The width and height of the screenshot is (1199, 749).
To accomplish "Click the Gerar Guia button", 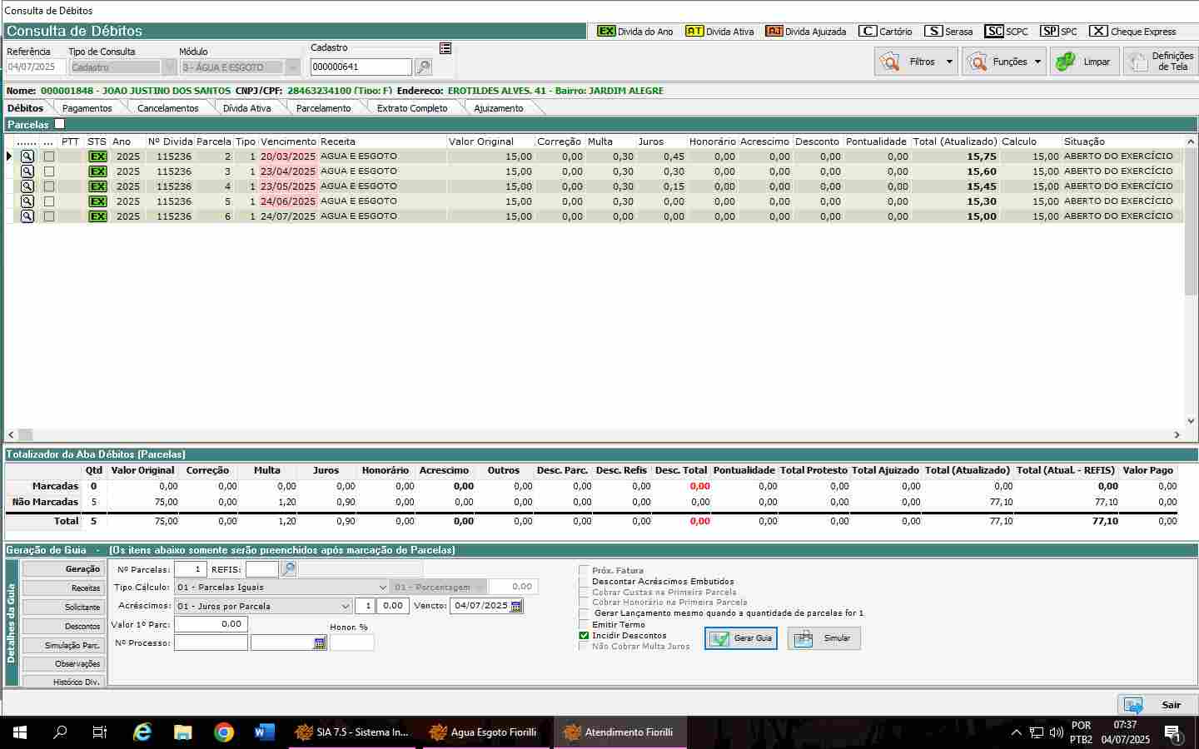I will 741,638.
